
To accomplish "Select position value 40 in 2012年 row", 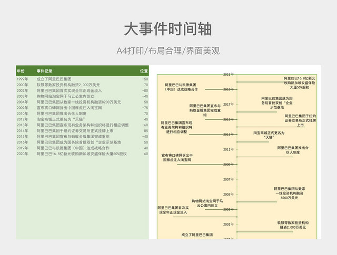I will coord(146,119).
